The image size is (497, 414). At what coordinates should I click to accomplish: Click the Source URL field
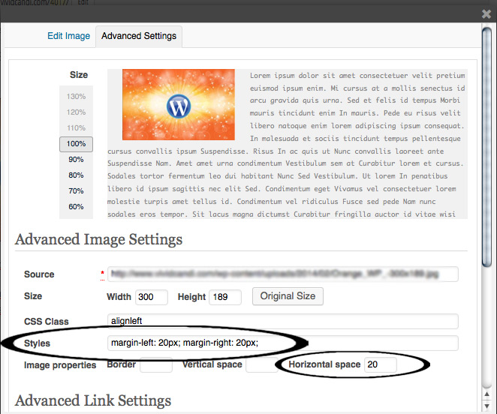[282, 274]
